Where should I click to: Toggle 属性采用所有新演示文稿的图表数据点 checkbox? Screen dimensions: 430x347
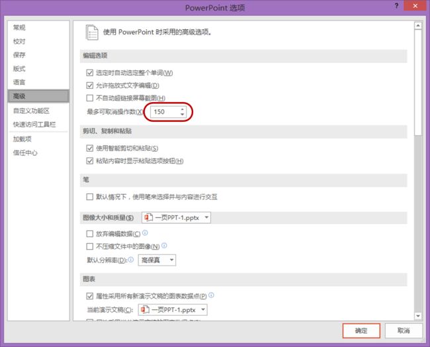(90, 296)
